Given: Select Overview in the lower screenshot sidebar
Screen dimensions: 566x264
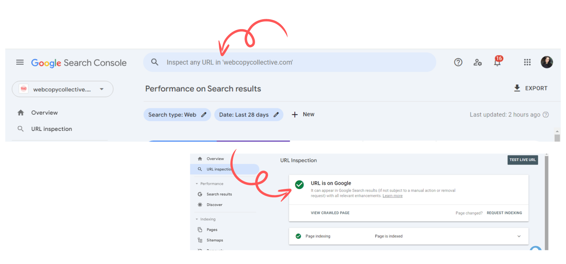Looking at the screenshot, I should [x=215, y=159].
